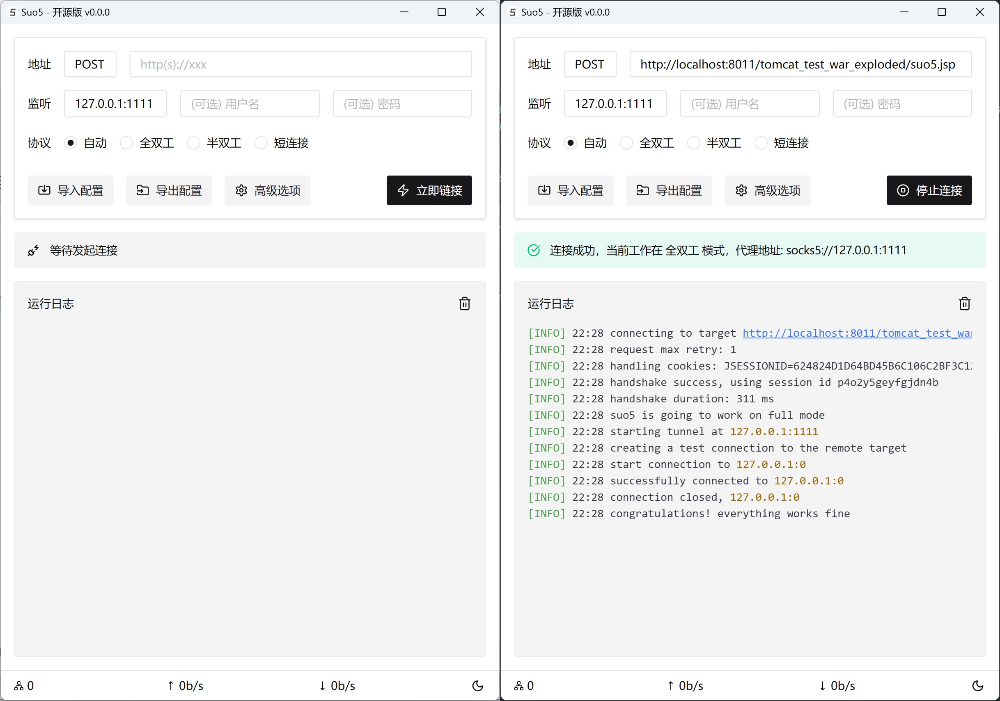Click the 可选 密码 field in the right window

[x=902, y=104]
